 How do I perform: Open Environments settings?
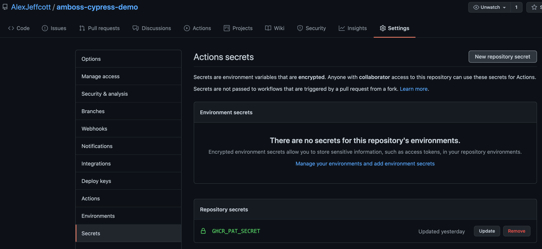point(128,216)
